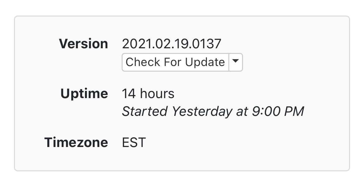The image size is (364, 185).
Task: Click the word hours in the uptime value
Action: click(x=156, y=94)
